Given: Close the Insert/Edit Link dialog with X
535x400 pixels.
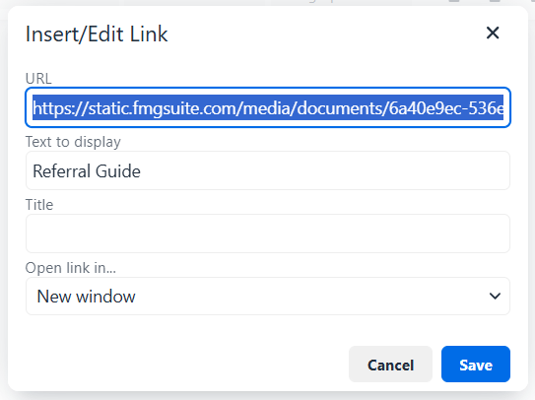Looking at the screenshot, I should pyautogui.click(x=493, y=33).
